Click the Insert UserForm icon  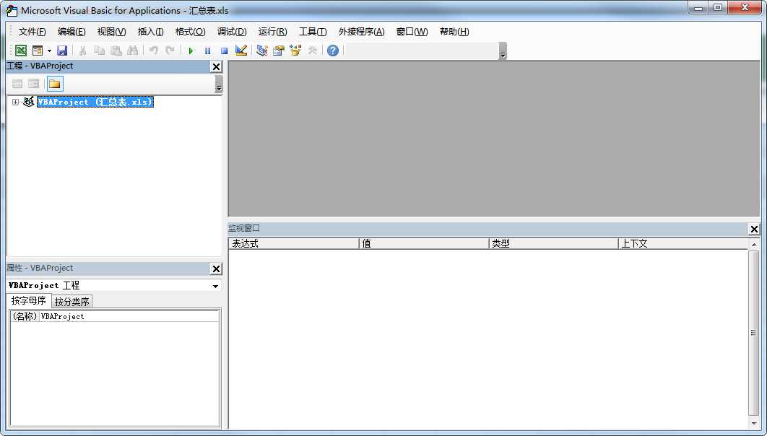coord(38,51)
